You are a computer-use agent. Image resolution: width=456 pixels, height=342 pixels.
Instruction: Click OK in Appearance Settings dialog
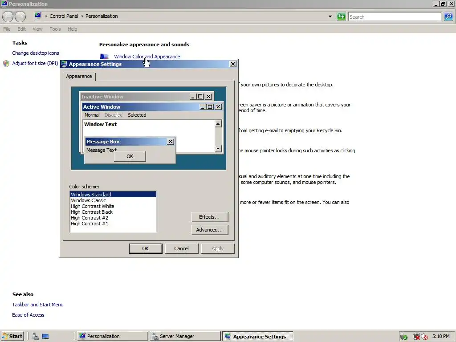146,248
